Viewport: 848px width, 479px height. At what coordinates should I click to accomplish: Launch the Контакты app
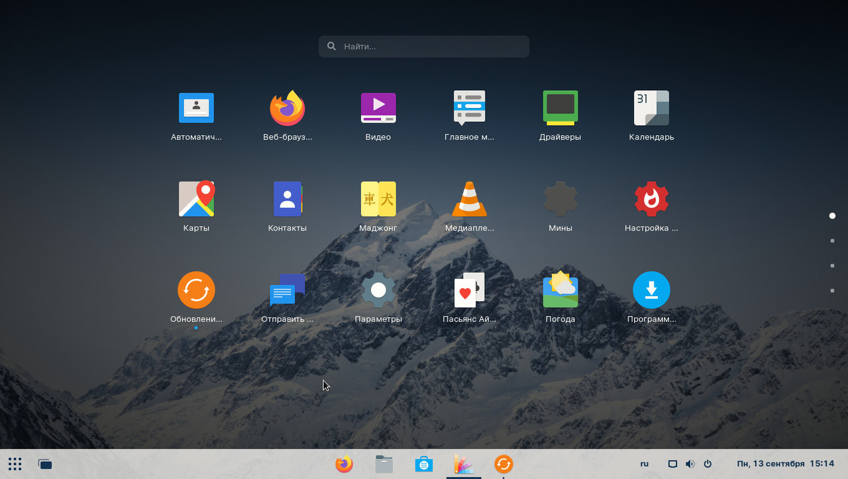click(x=288, y=199)
